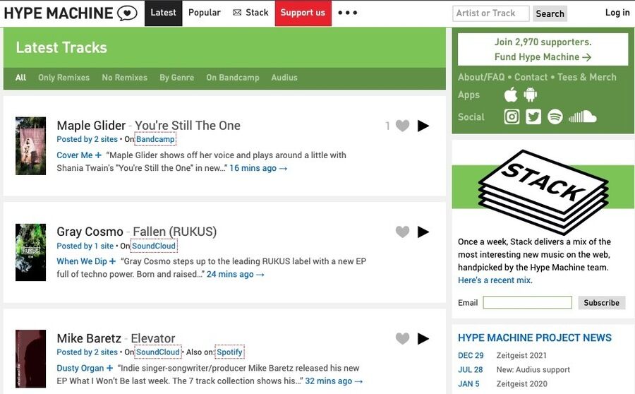Open the About/FAQ page
Screen dimensions: 635x394
pyautogui.click(x=481, y=77)
